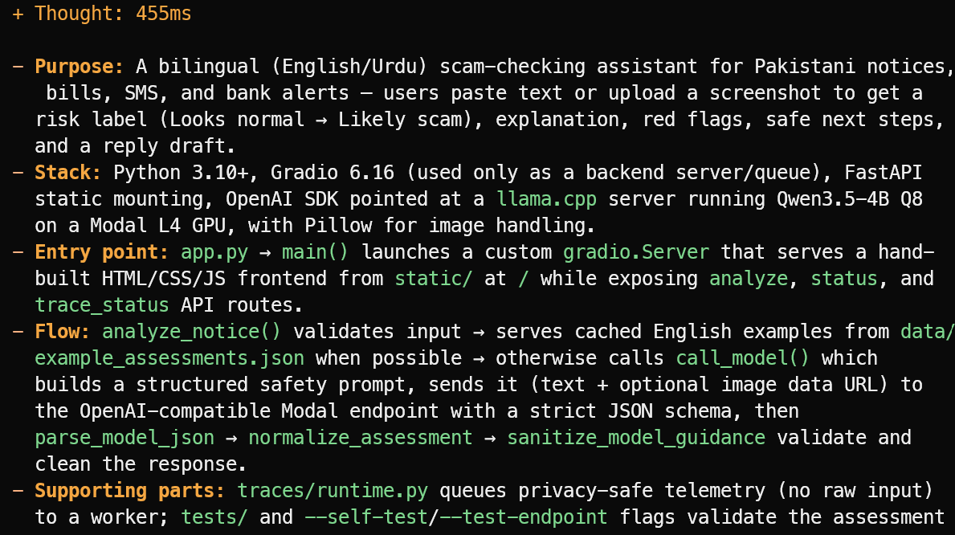Image resolution: width=955 pixels, height=535 pixels.
Task: Click the 'Entry point:' heading
Action: [x=102, y=251]
